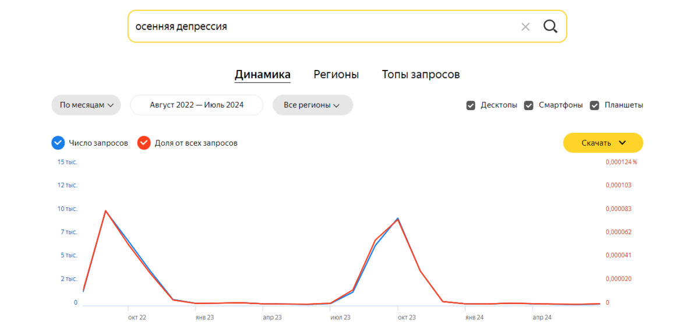
Task: Click the янв 24 axis label
Action: pyautogui.click(x=474, y=318)
